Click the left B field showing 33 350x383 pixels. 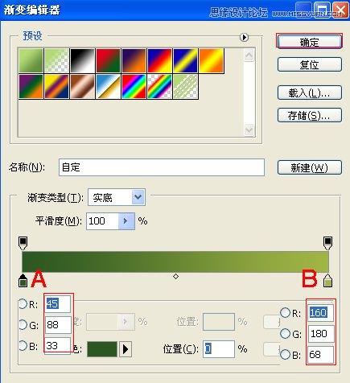(x=58, y=345)
